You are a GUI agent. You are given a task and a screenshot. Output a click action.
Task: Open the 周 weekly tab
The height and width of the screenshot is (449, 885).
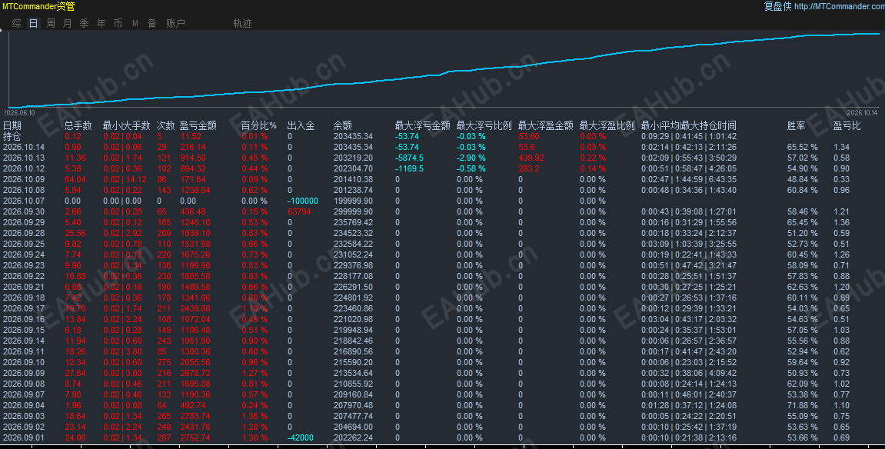point(51,23)
